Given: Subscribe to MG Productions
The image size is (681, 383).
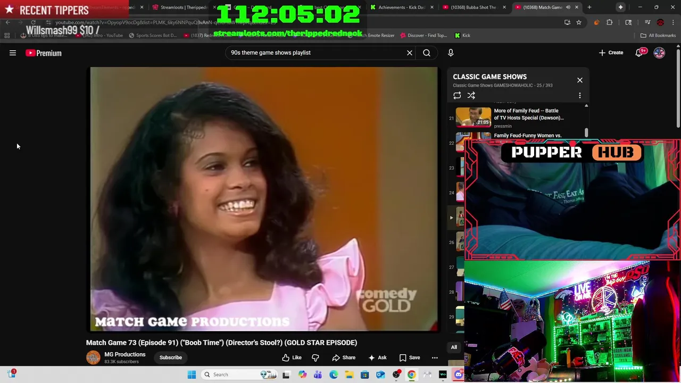Looking at the screenshot, I should tap(171, 357).
